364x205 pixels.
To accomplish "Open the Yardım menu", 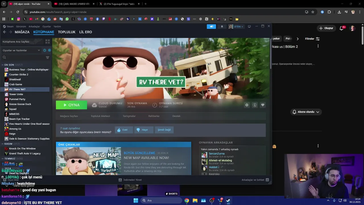I will (57, 26).
